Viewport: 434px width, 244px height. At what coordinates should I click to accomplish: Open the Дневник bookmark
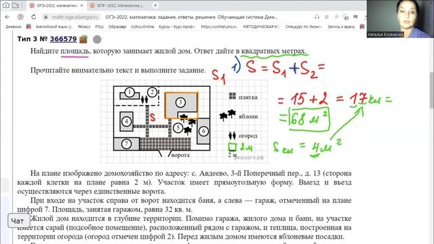[x=14, y=27]
